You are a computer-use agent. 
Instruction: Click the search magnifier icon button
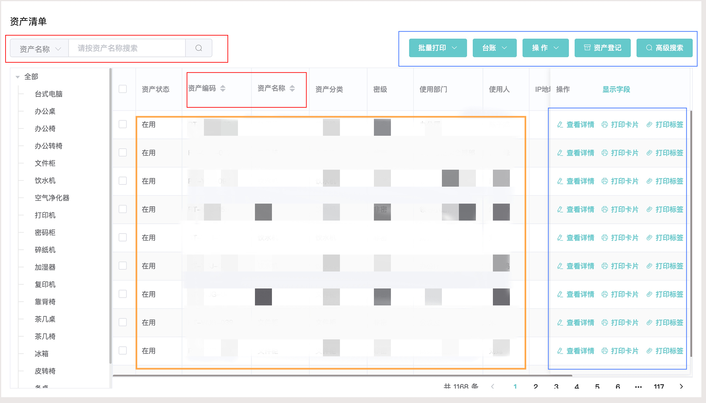tap(199, 48)
